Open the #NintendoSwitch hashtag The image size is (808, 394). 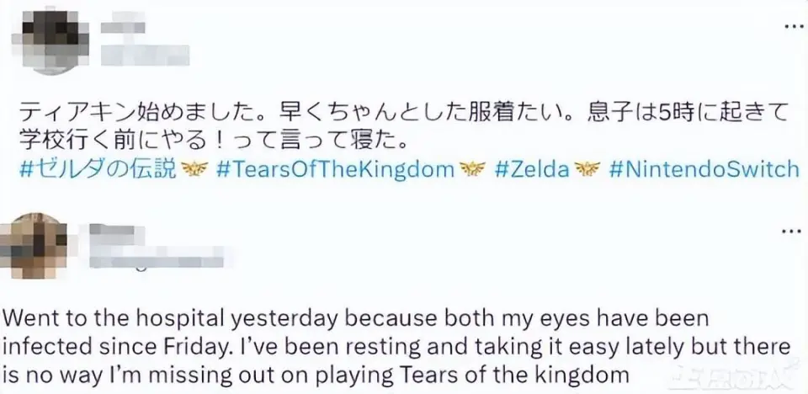pyautogui.click(x=702, y=169)
